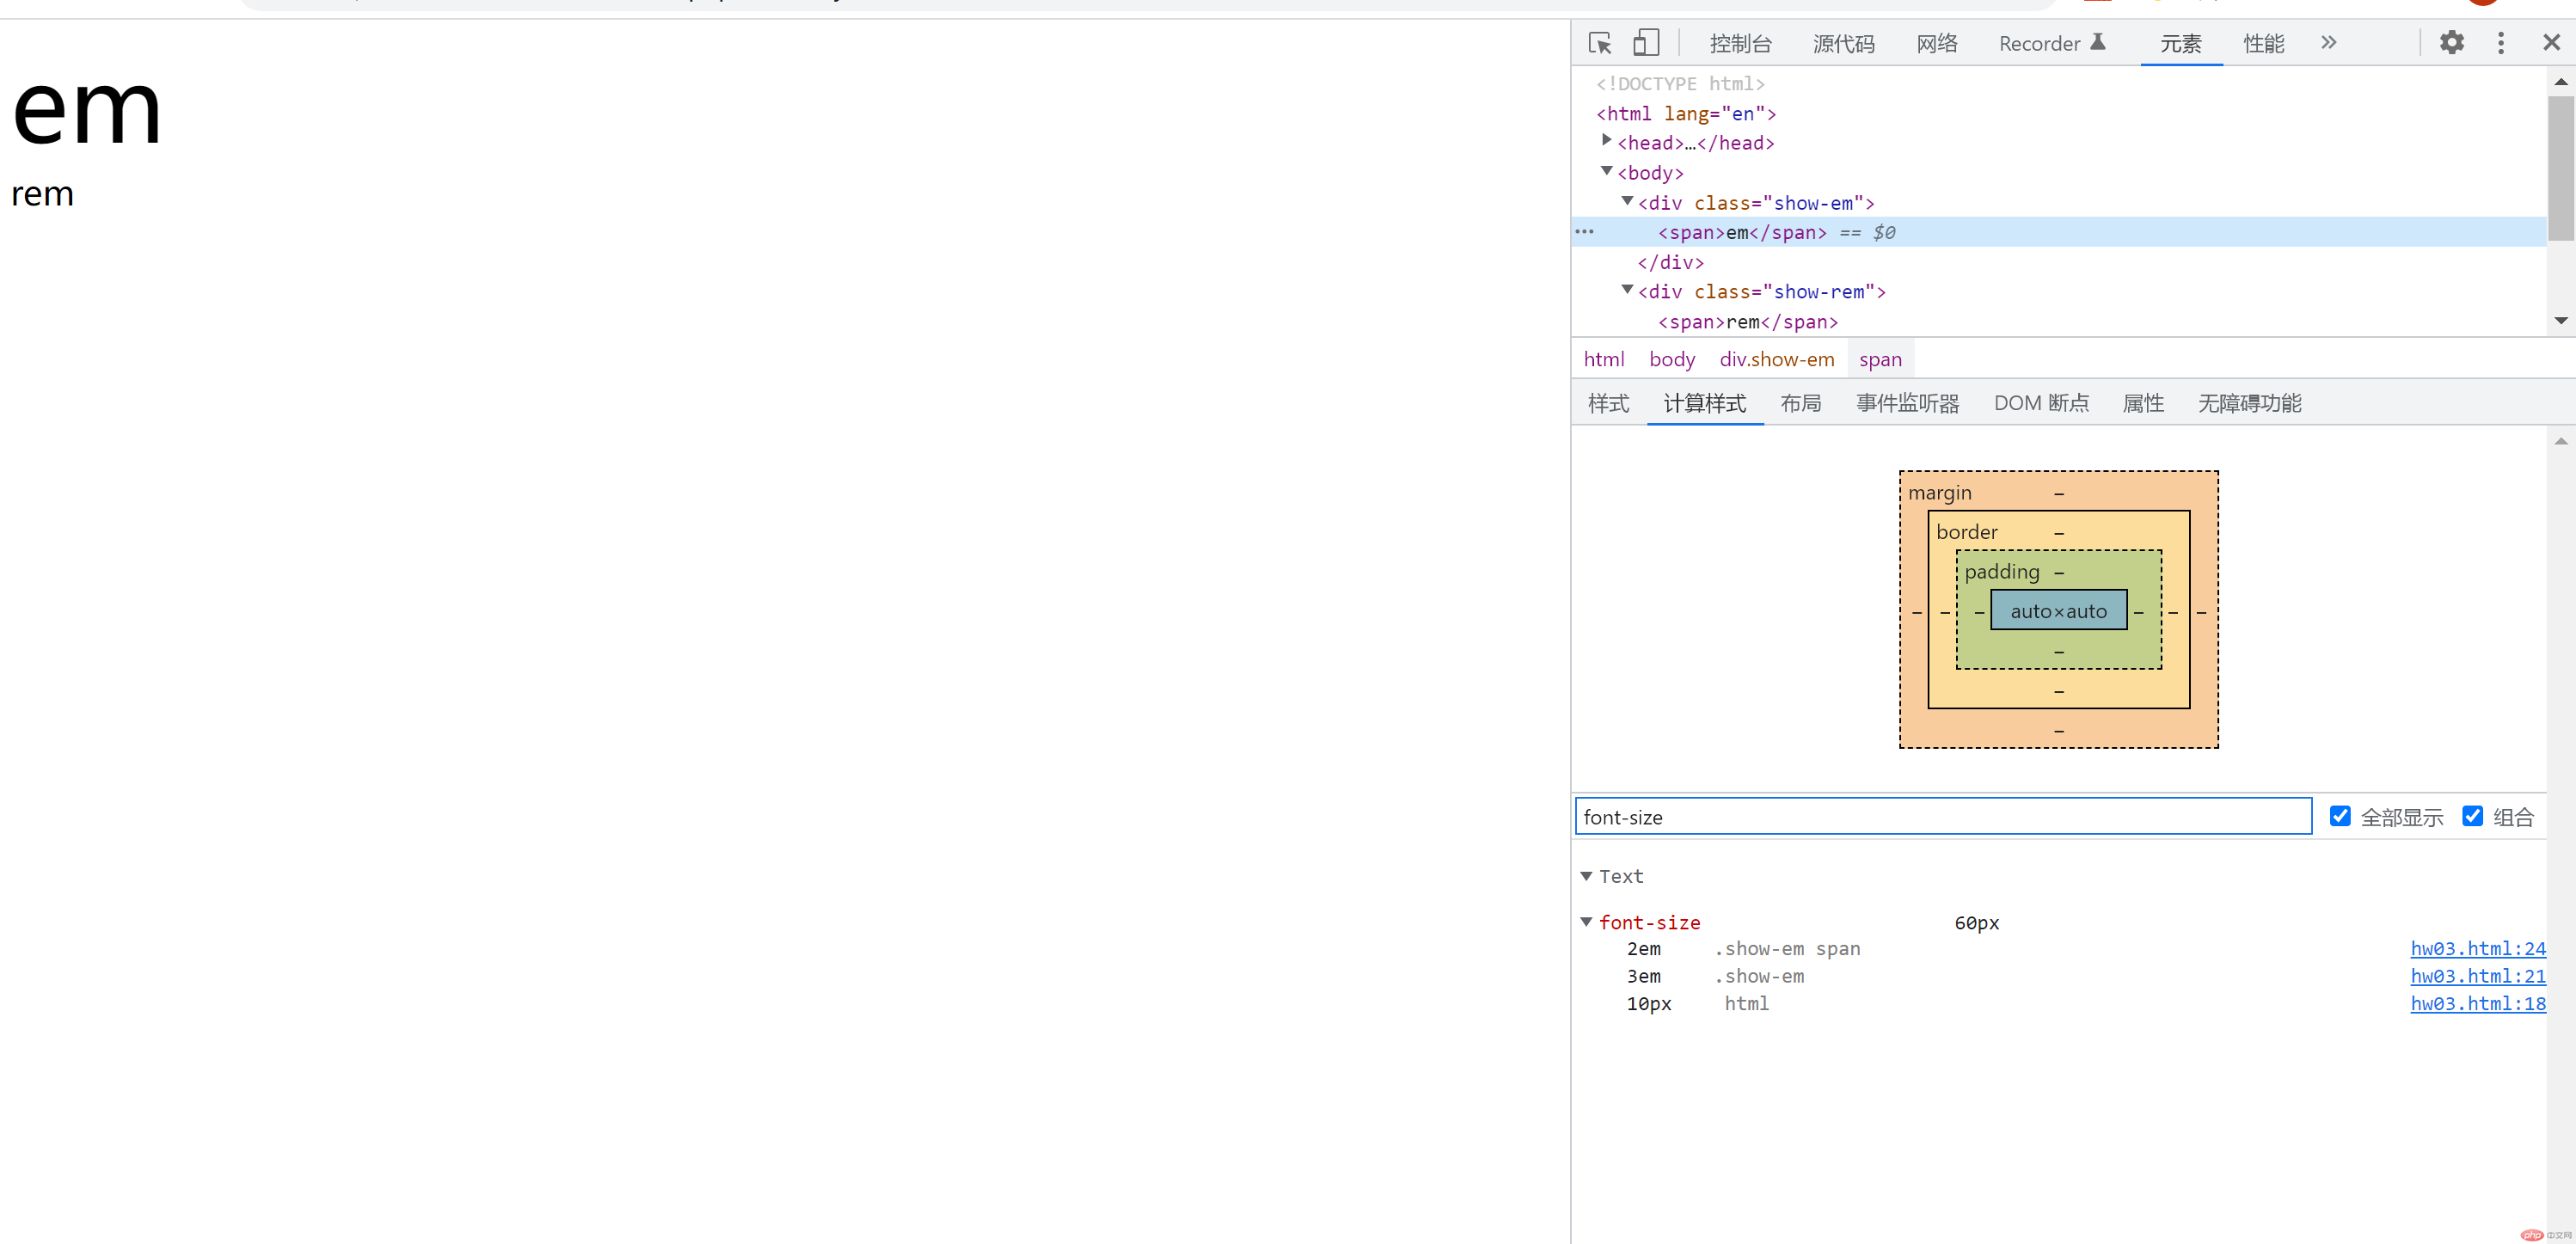
Task: Show more DevTools tabs via double chevron
Action: coord(2329,42)
